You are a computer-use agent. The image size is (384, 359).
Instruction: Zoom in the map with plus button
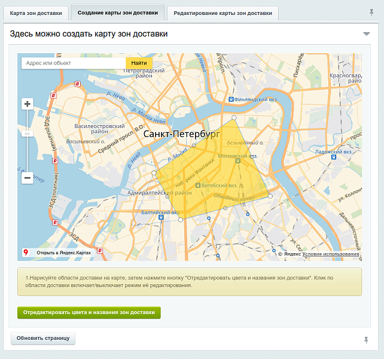(x=27, y=104)
